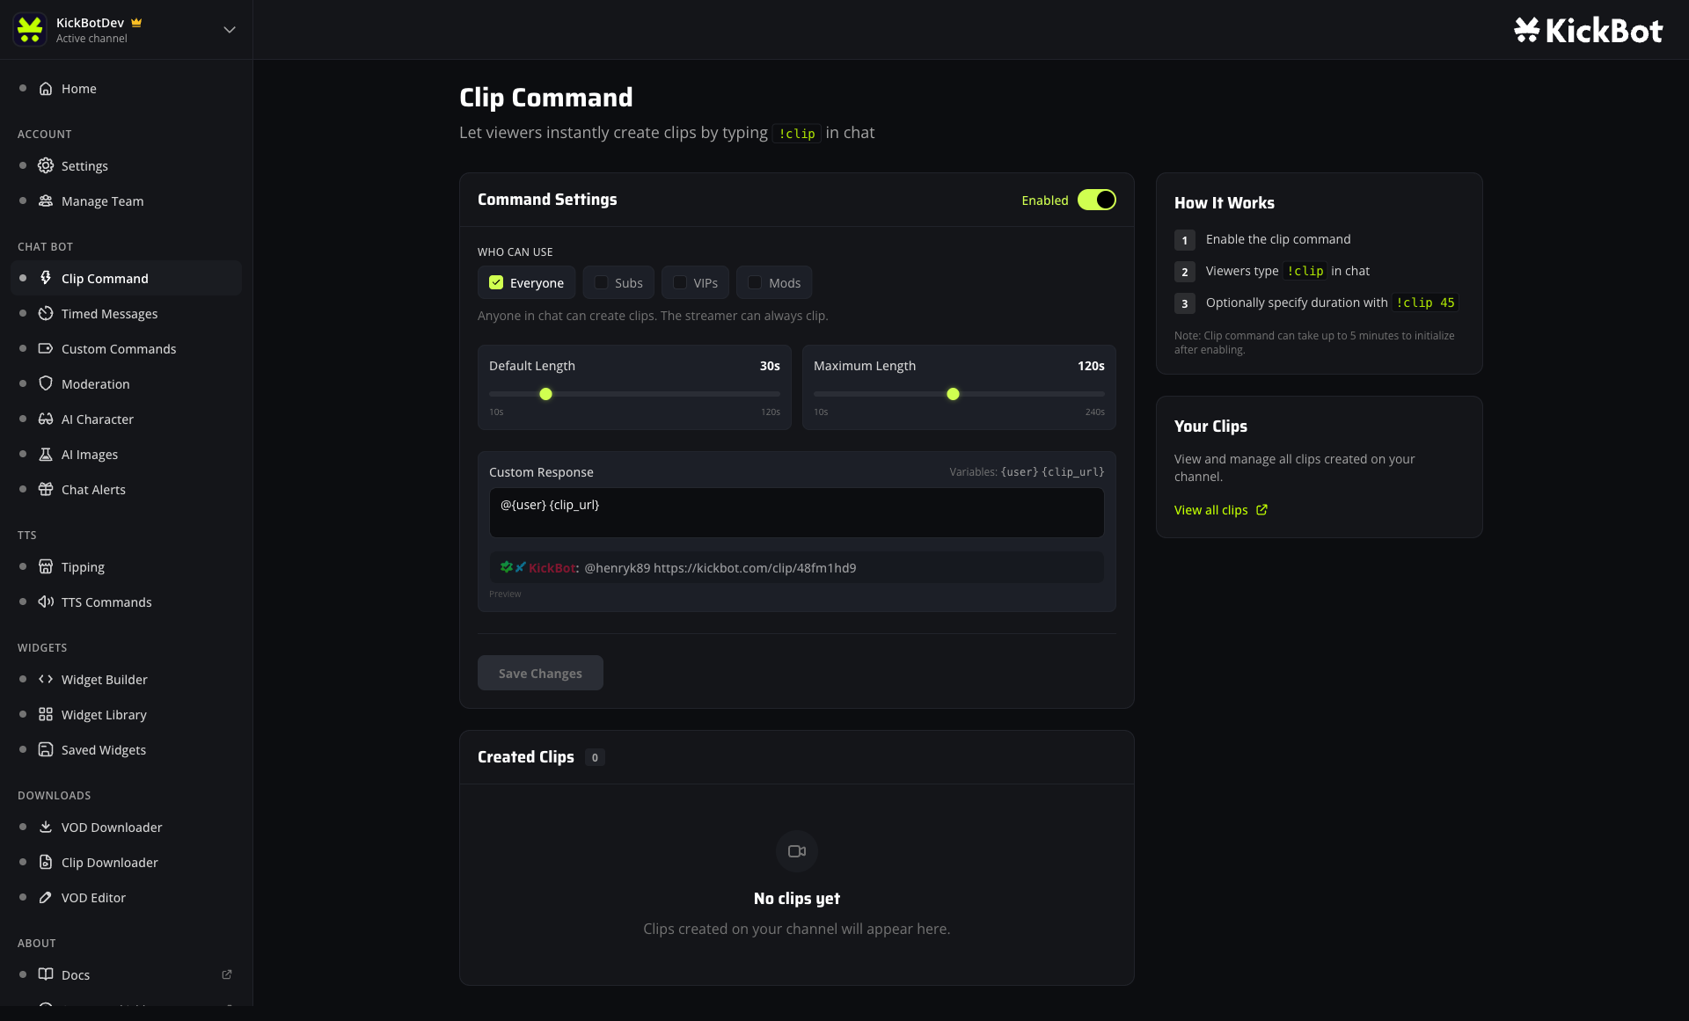The width and height of the screenshot is (1689, 1021).
Task: Open Timed Messages page
Action: [126, 314]
